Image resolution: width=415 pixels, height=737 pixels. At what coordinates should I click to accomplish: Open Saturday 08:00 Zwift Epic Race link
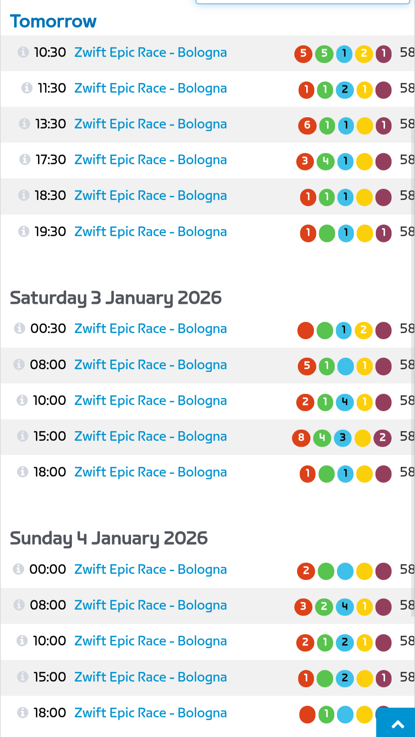point(150,365)
